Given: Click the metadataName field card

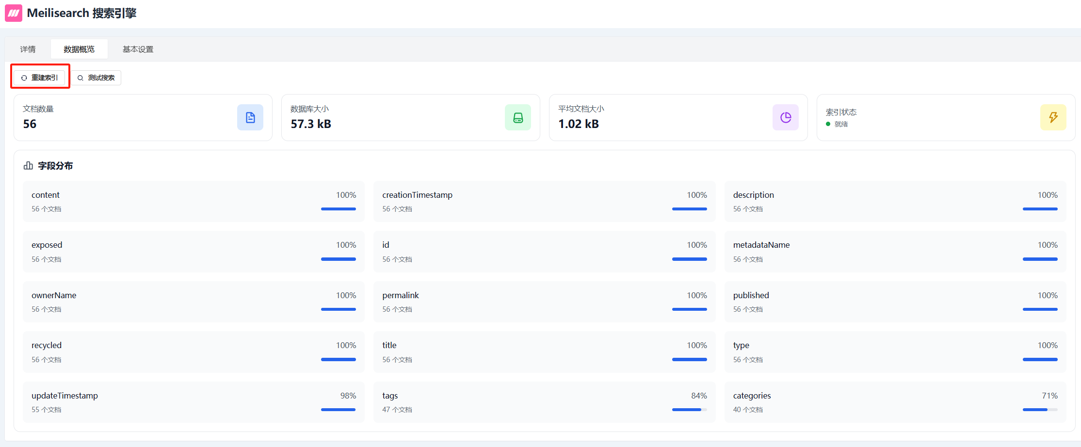Looking at the screenshot, I should tap(895, 252).
